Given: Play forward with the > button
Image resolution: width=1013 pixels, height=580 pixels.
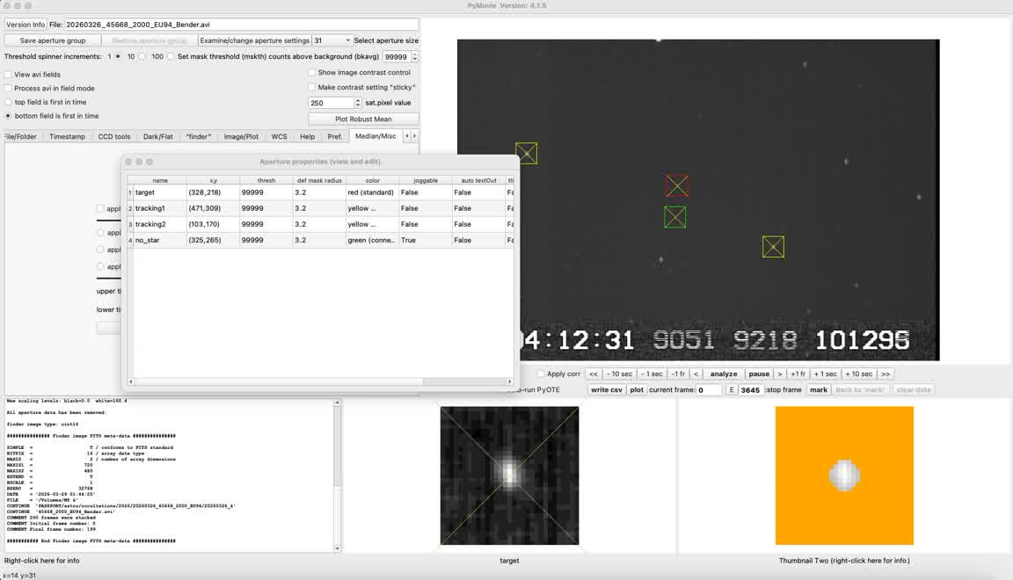Looking at the screenshot, I should click(x=779, y=374).
